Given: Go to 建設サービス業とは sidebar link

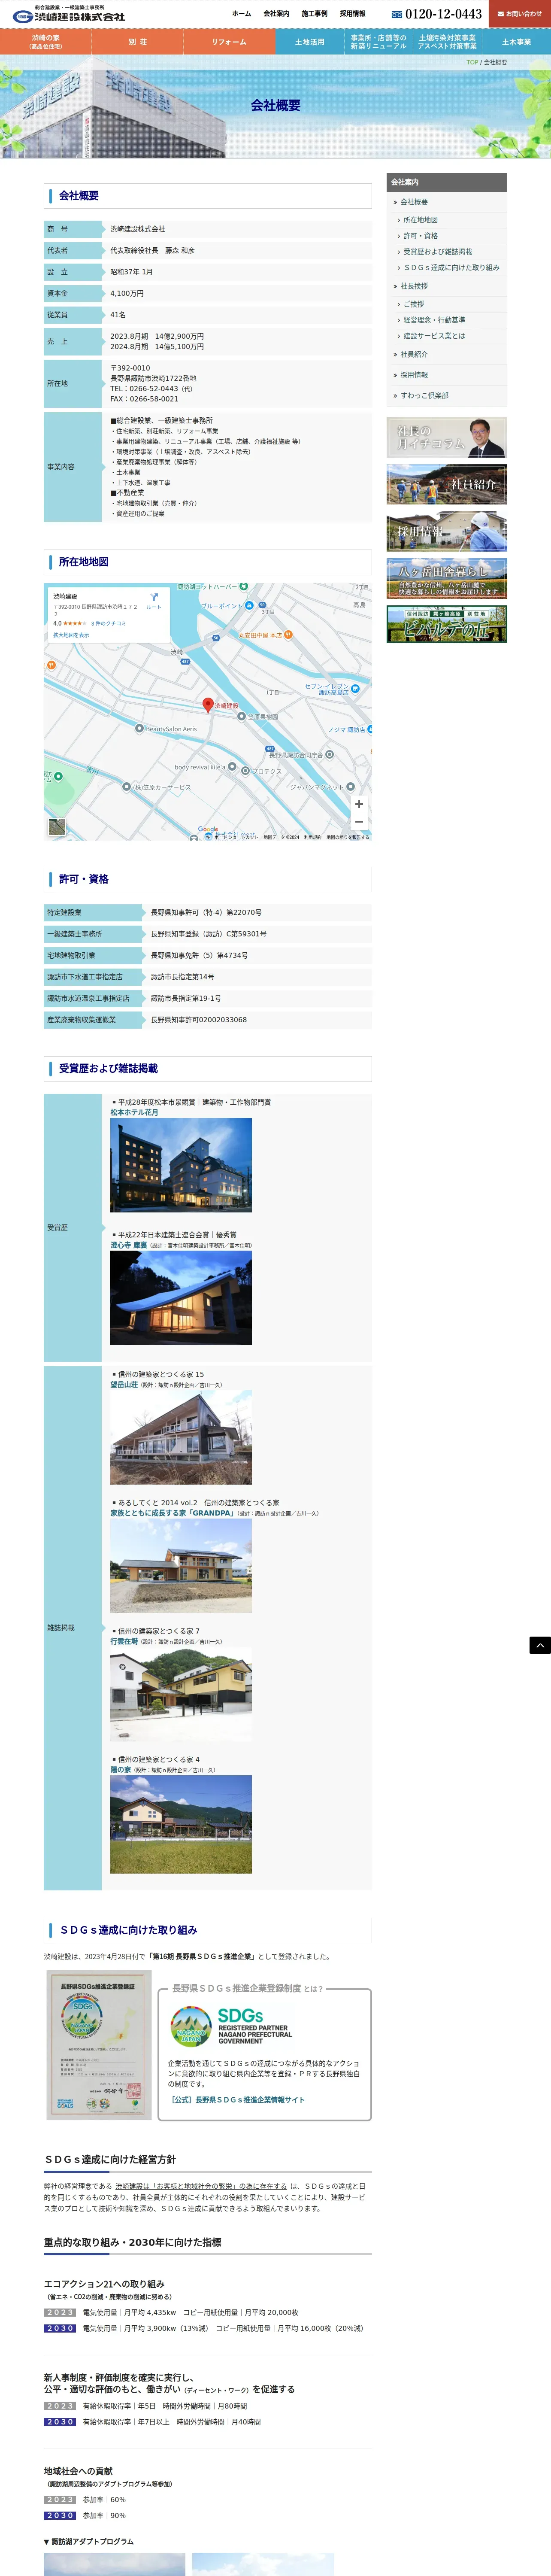Looking at the screenshot, I should coord(433,336).
